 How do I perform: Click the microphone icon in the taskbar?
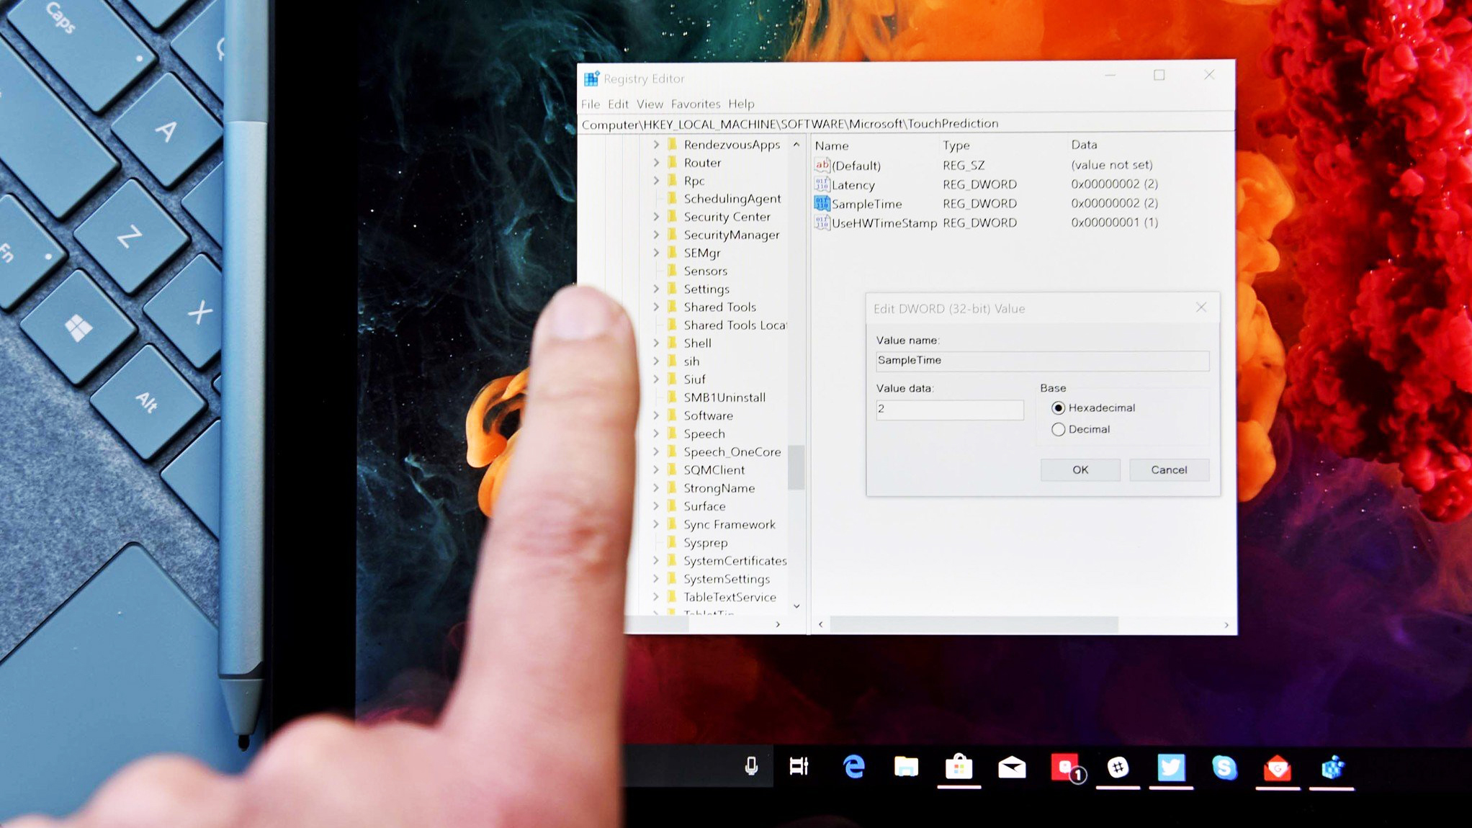[x=751, y=767]
